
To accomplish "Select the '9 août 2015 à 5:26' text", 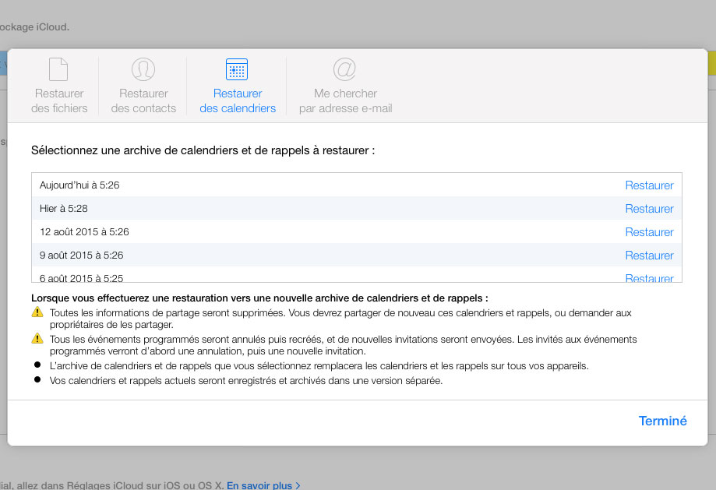I will click(82, 255).
